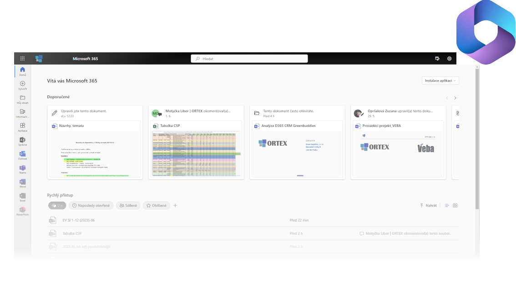Click the Hledat search field

click(x=249, y=59)
